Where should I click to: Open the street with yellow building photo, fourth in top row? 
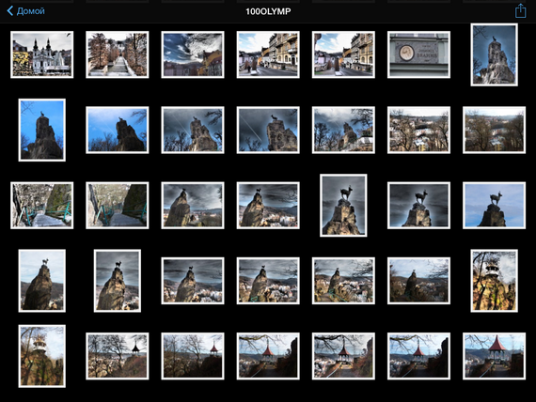click(268, 54)
